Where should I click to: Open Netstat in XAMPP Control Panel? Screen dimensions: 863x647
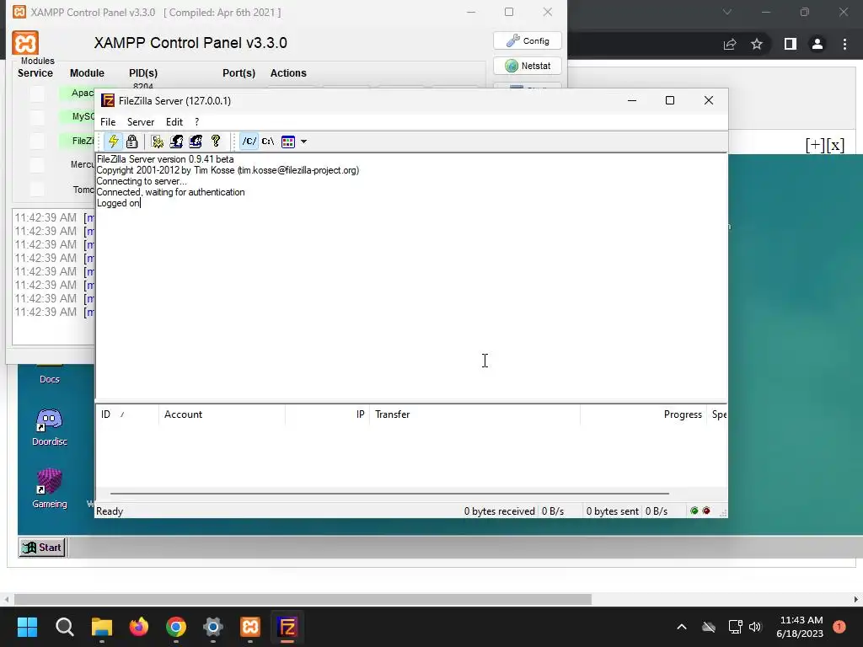528,66
